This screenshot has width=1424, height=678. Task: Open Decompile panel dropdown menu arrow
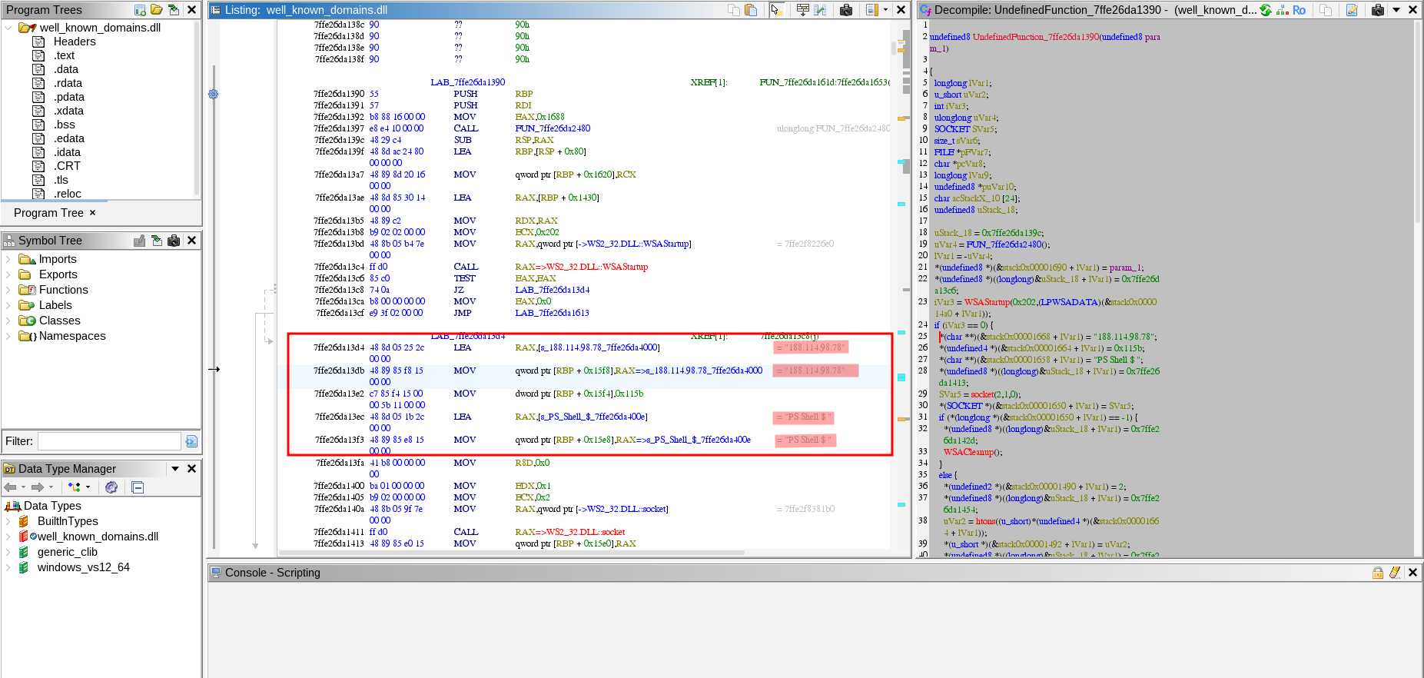point(1396,10)
